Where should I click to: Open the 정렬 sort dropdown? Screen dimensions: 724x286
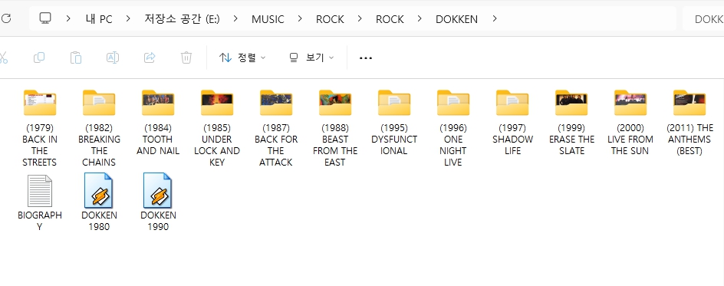(242, 58)
